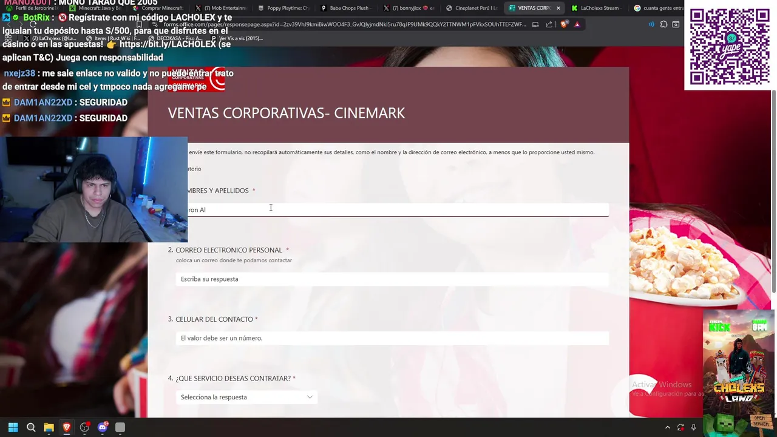Open Windows taskbar search

pyautogui.click(x=31, y=427)
